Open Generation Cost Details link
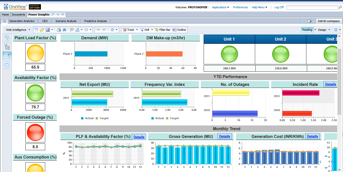 click(x=312, y=136)
